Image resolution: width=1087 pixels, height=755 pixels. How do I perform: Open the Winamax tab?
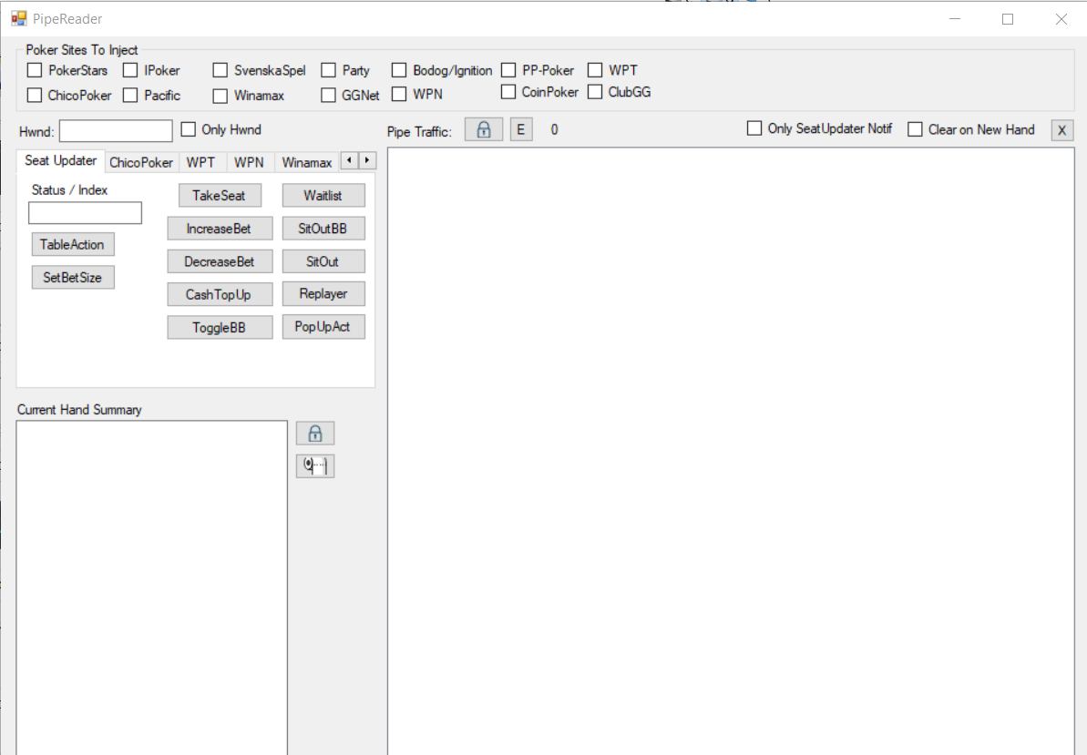click(x=307, y=163)
